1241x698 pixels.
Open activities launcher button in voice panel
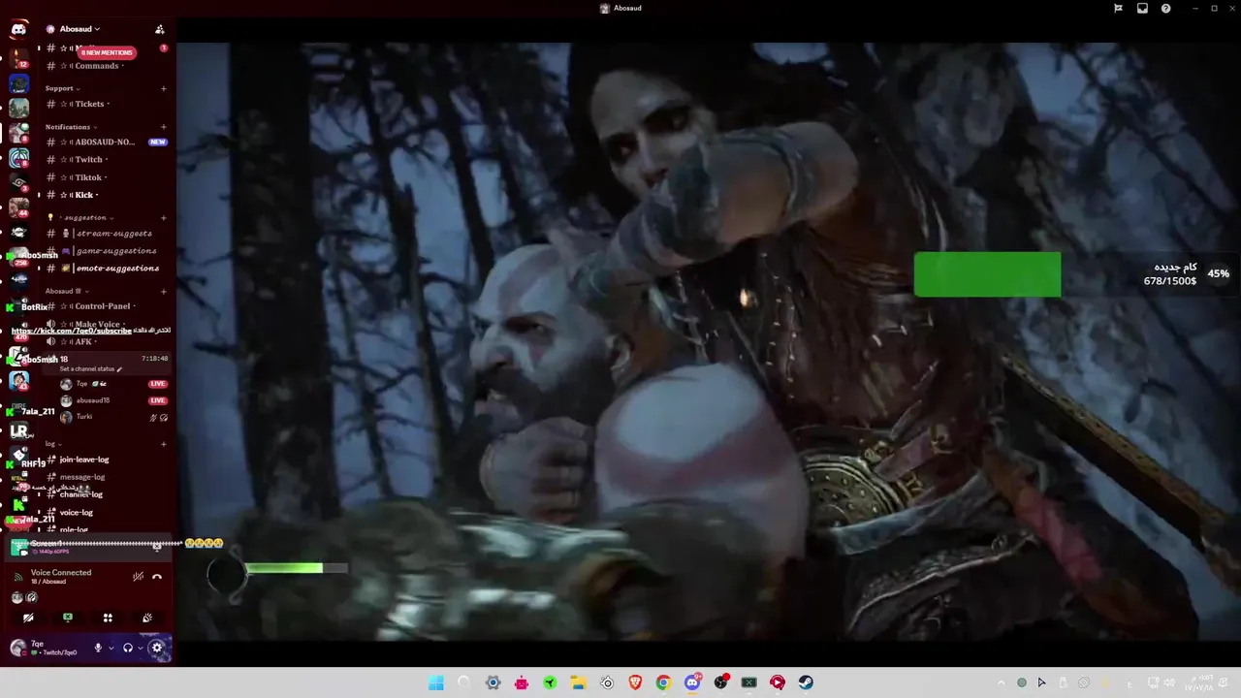click(108, 618)
